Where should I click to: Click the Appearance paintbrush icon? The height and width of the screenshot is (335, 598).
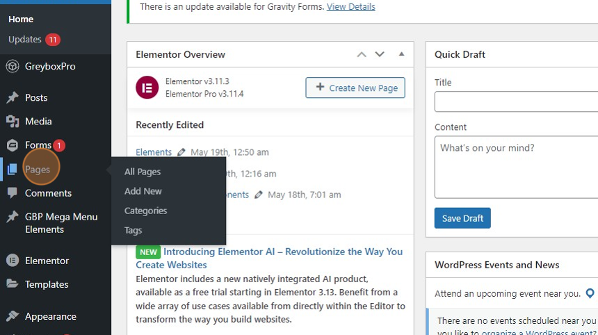click(13, 316)
